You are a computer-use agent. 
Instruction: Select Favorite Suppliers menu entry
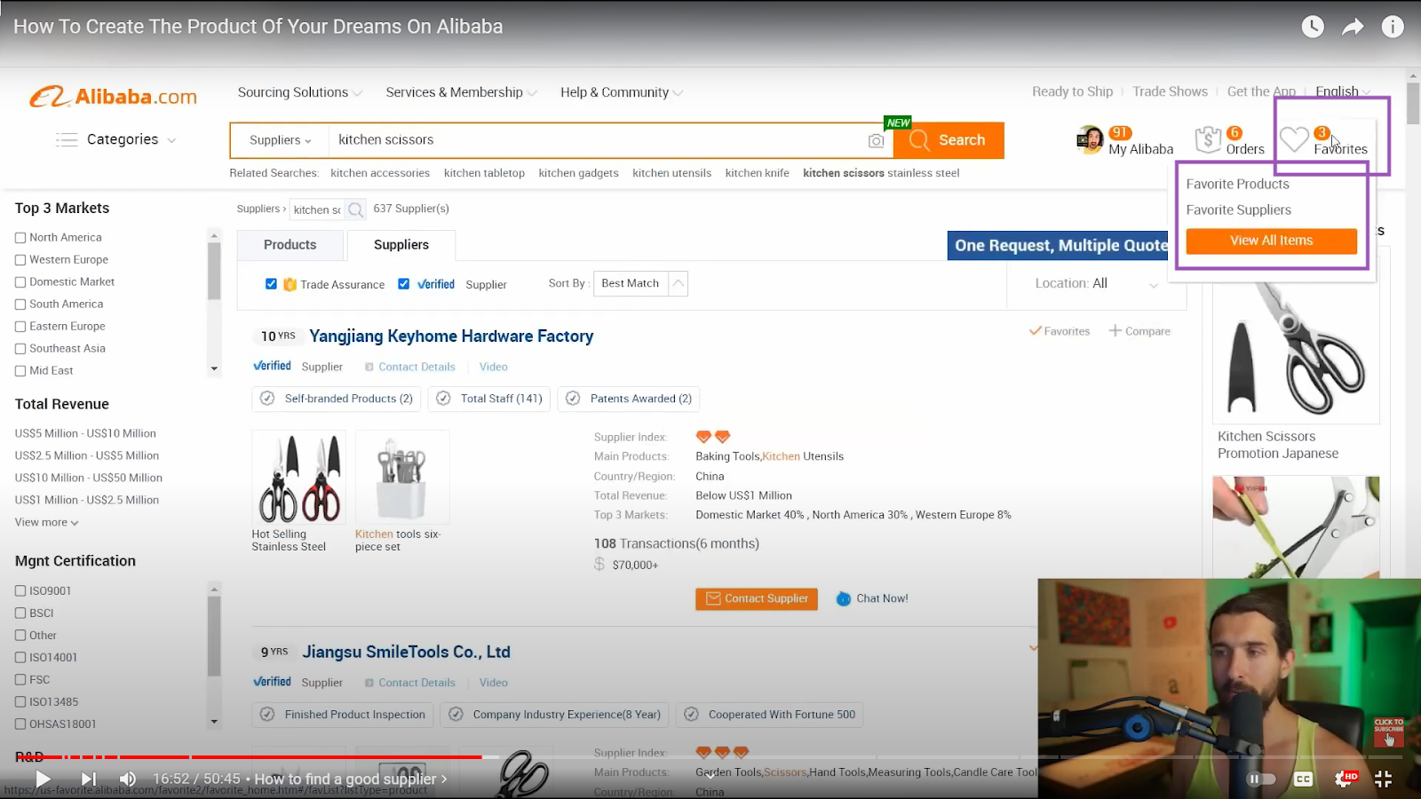[x=1238, y=210]
